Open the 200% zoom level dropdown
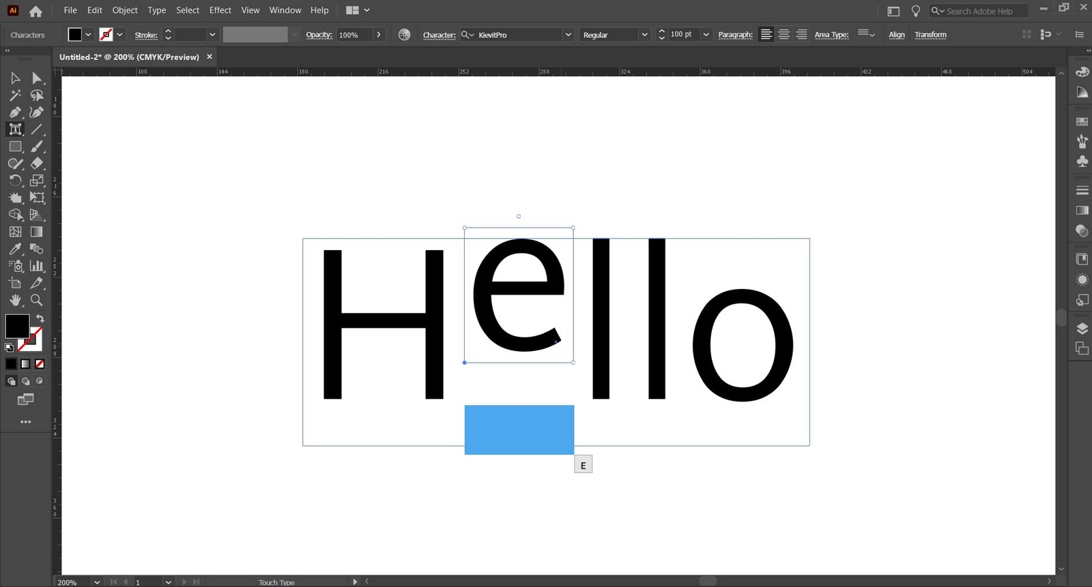Image resolution: width=1092 pixels, height=587 pixels. tap(97, 582)
